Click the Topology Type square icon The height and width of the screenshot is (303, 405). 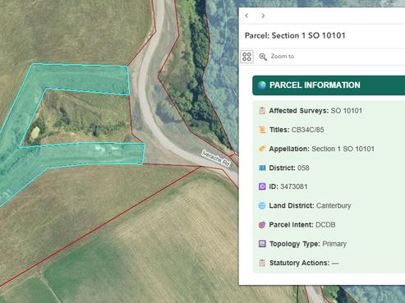(262, 244)
